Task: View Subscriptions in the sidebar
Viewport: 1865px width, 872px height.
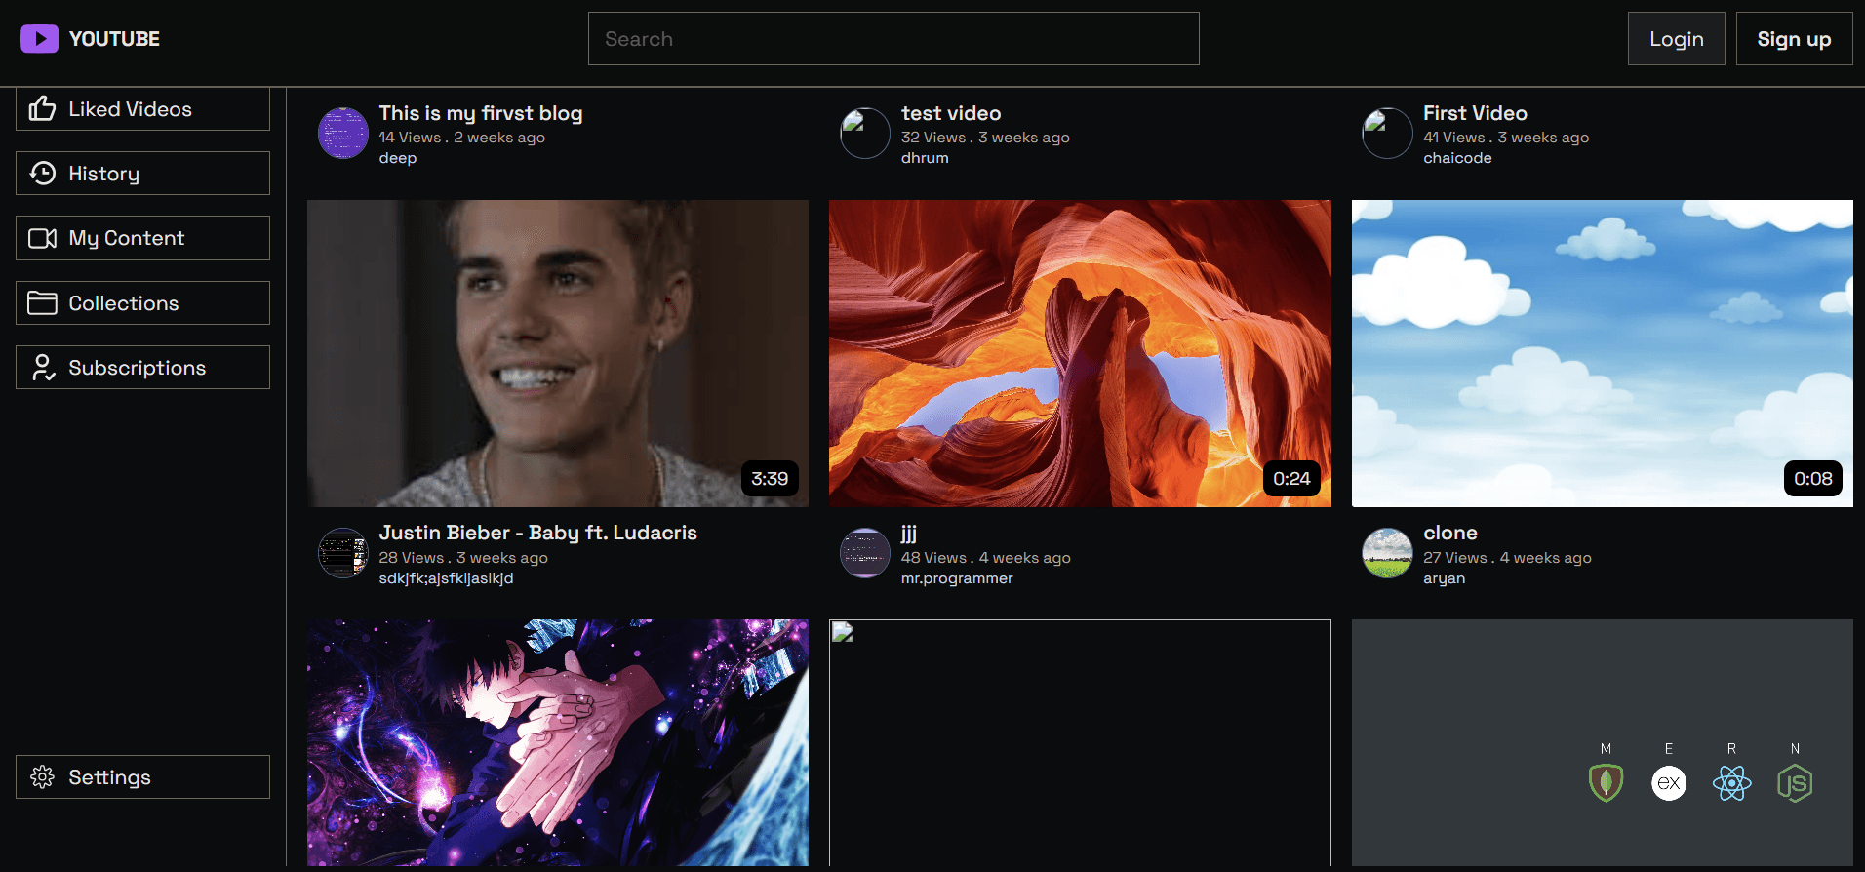Action: 142,367
